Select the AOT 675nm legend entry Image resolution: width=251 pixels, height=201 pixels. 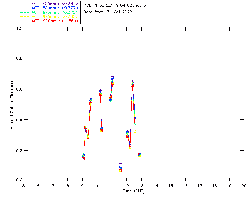click(50, 12)
